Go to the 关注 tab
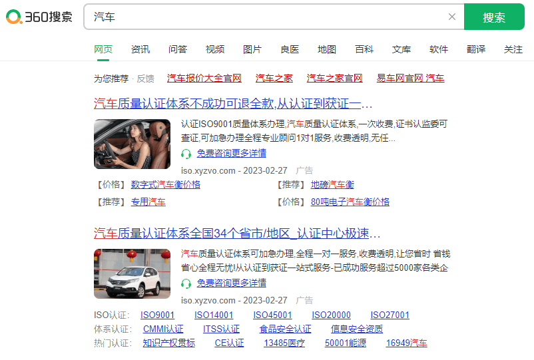The height and width of the screenshot is (360, 534). pos(513,49)
